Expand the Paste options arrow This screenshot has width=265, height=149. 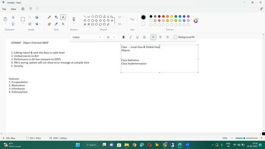[x=5, y=24]
